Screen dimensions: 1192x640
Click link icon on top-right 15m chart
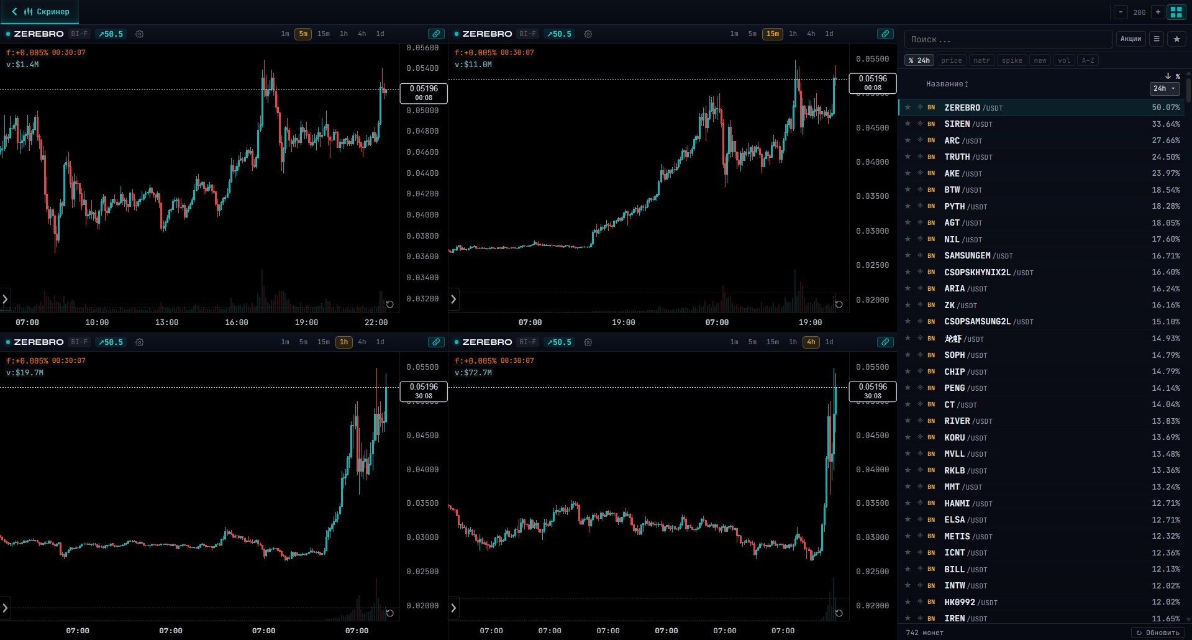(885, 34)
